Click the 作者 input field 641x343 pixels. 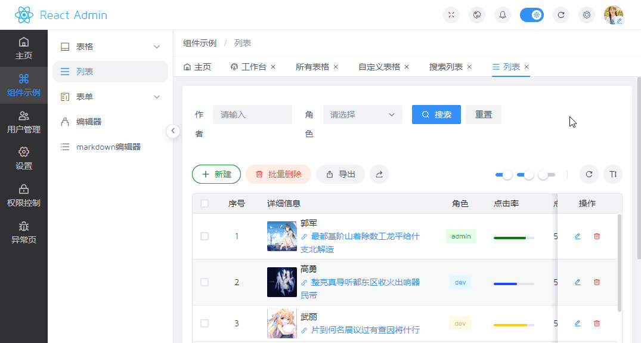coord(252,115)
